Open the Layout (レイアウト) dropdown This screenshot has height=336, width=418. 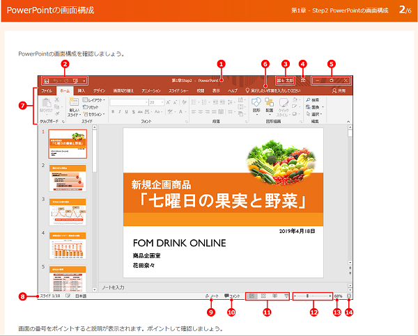pyautogui.click(x=93, y=100)
